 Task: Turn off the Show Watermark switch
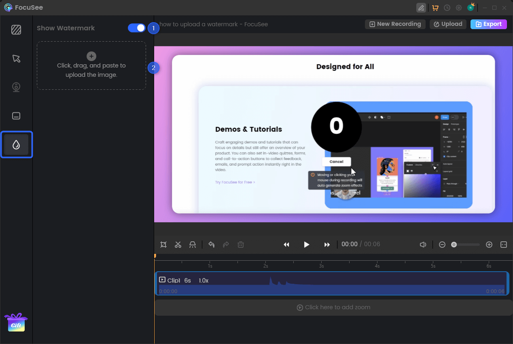tap(137, 28)
